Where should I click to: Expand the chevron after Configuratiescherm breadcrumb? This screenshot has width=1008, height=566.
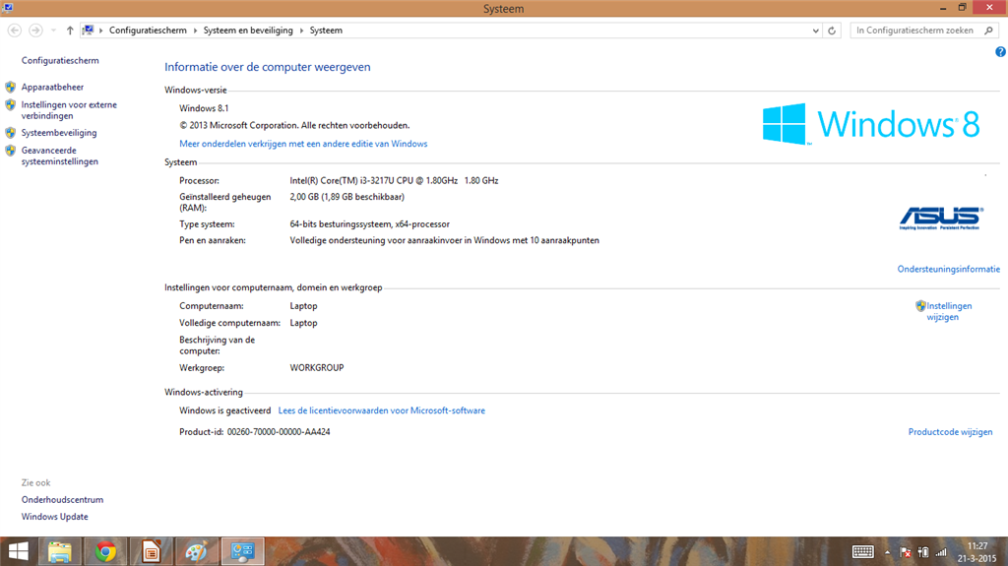(x=195, y=31)
